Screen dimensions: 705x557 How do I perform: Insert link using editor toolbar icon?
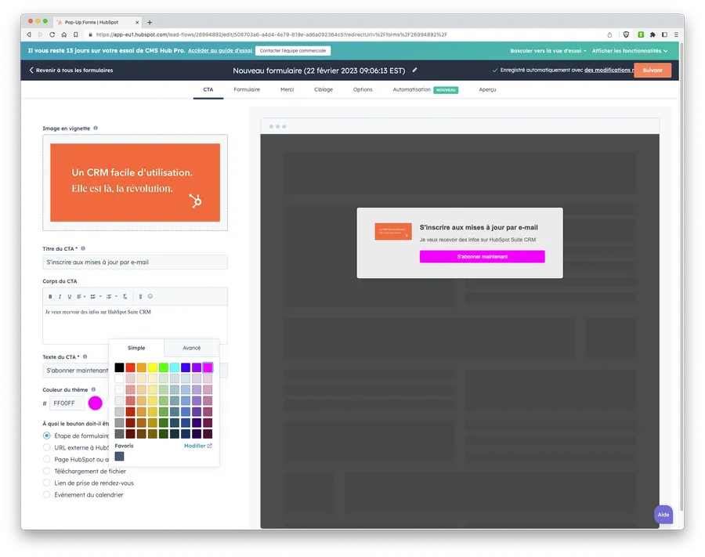tap(140, 297)
